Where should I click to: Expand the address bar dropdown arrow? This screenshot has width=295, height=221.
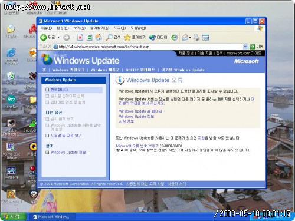[245, 47]
